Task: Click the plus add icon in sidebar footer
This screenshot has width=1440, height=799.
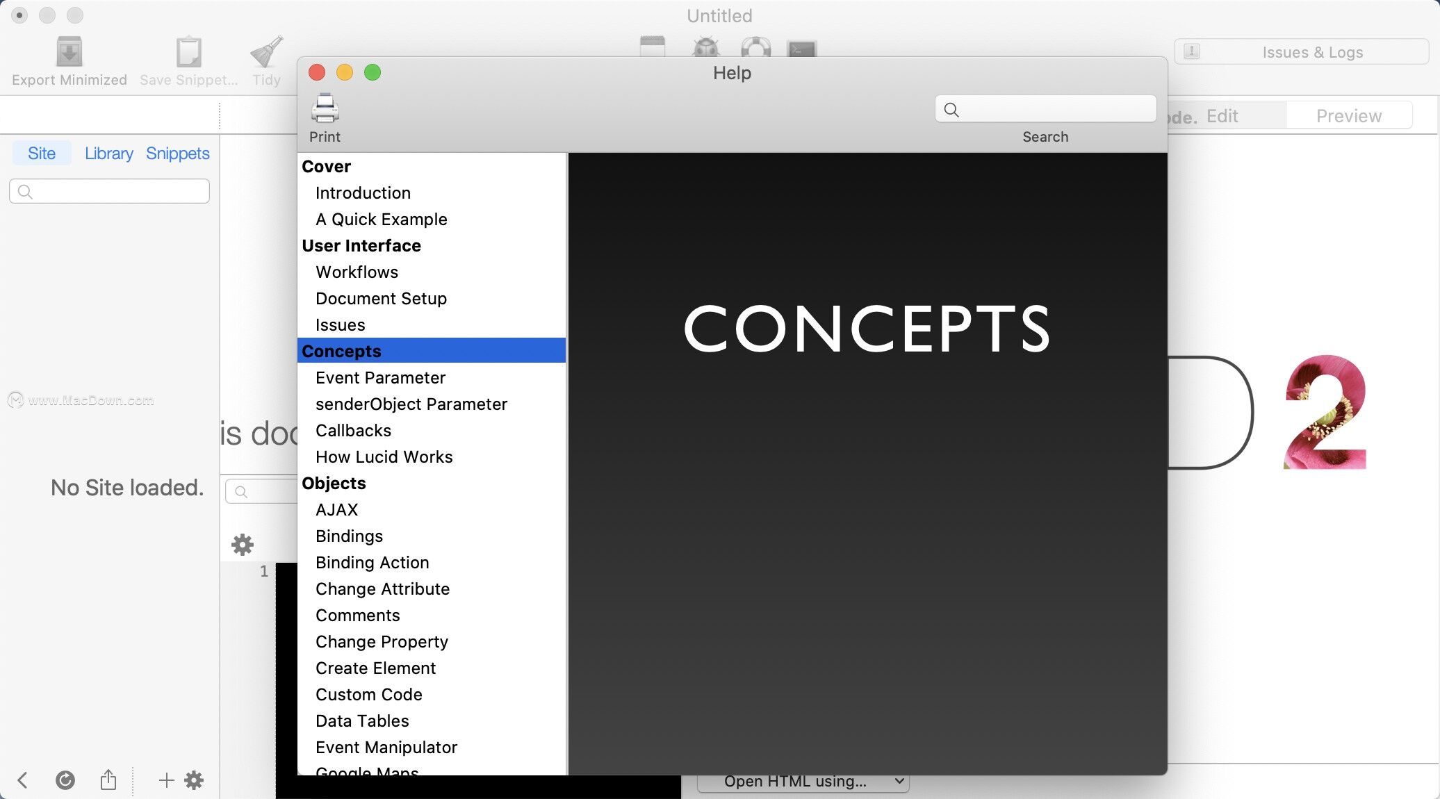Action: coord(166,780)
